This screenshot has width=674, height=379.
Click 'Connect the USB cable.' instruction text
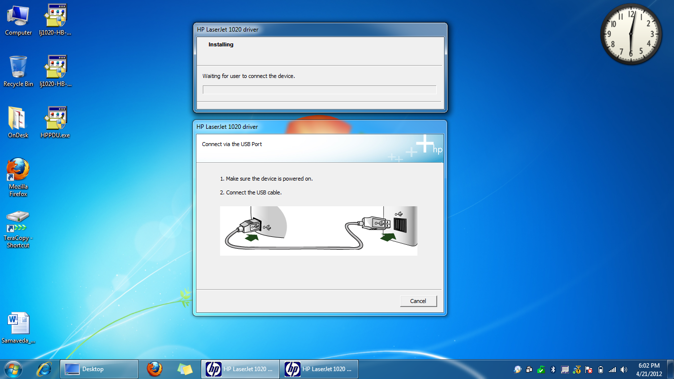pos(254,192)
